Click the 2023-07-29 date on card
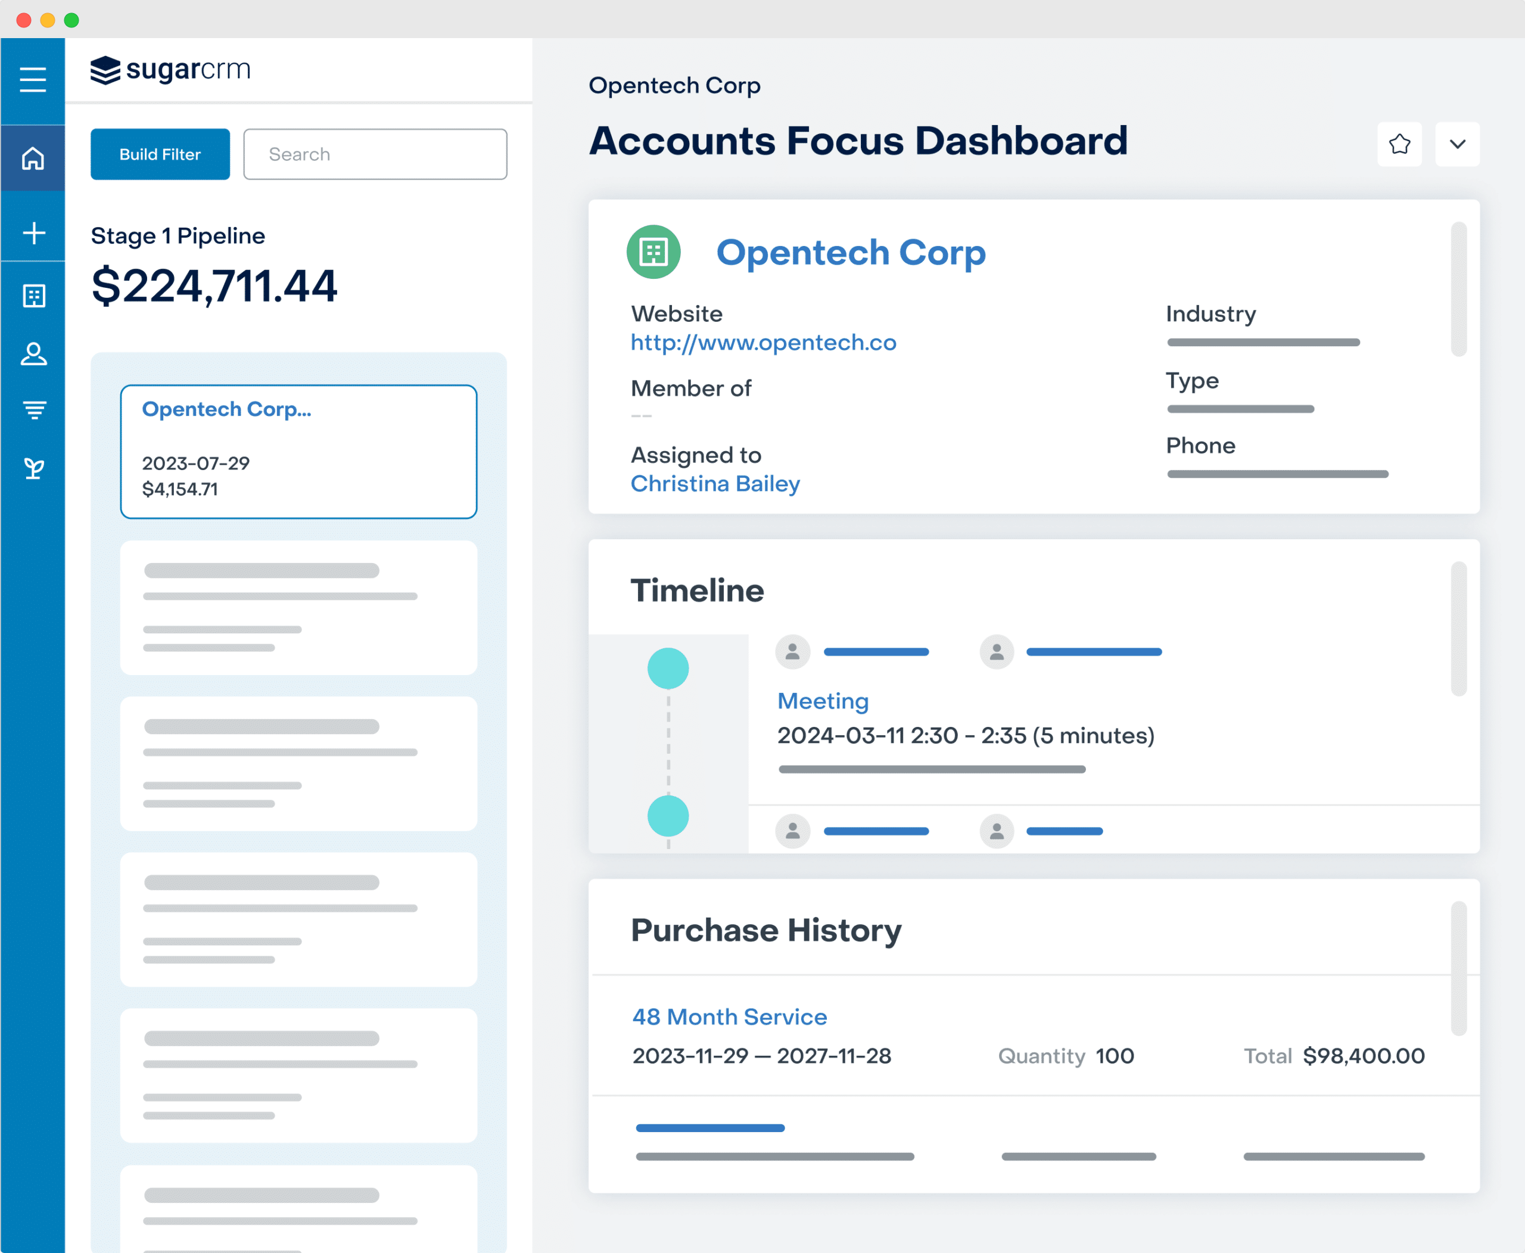Image resolution: width=1525 pixels, height=1253 pixels. point(195,464)
